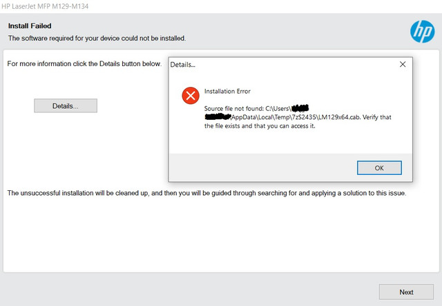The image size is (442, 306).
Task: Click 'HP LaserJet MFP M129-M134' window title
Action: click(x=45, y=6)
